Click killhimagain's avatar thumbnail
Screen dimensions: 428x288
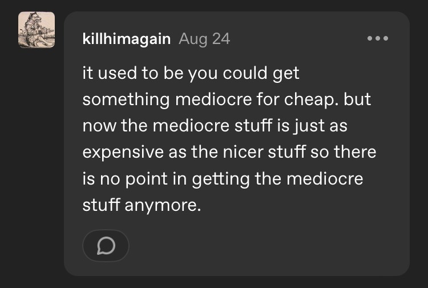point(37,30)
